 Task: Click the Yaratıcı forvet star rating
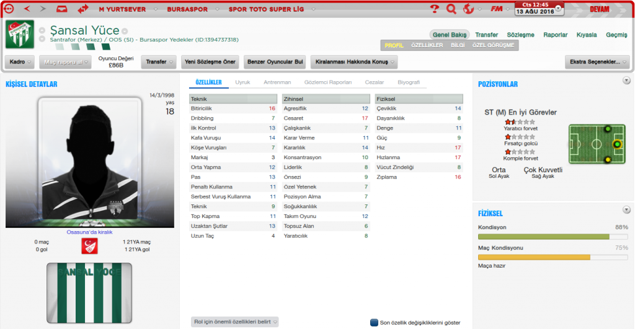pyautogui.click(x=520, y=122)
